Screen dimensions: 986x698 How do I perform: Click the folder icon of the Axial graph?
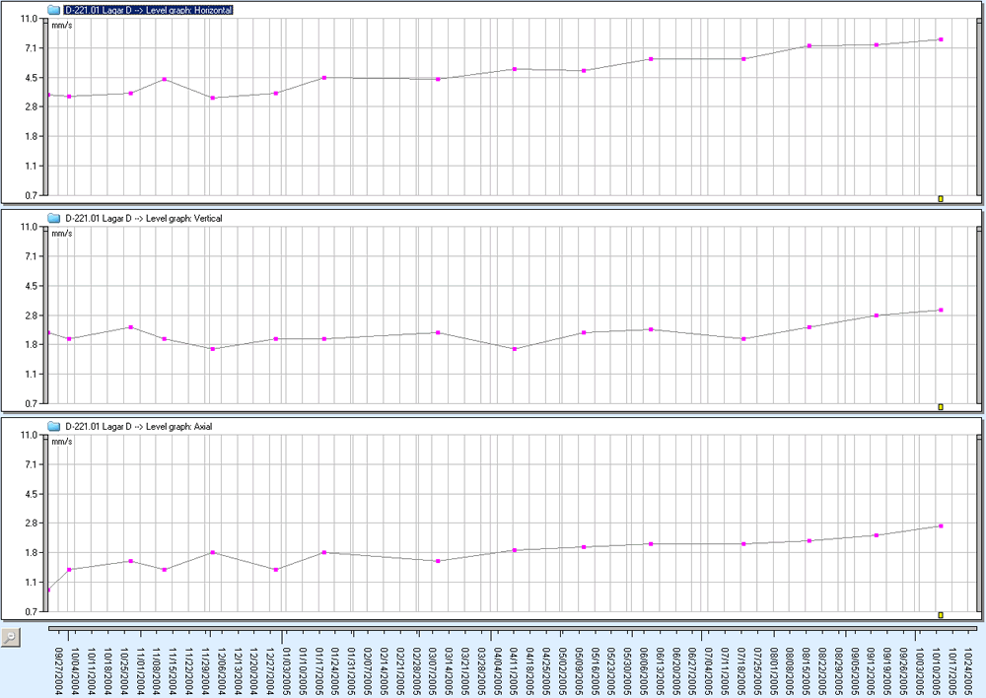(x=53, y=426)
